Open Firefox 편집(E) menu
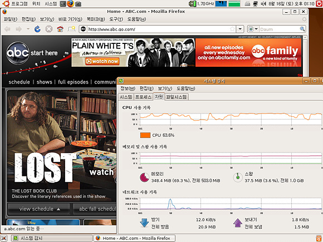This screenshot has height=242, width=323. [28, 19]
